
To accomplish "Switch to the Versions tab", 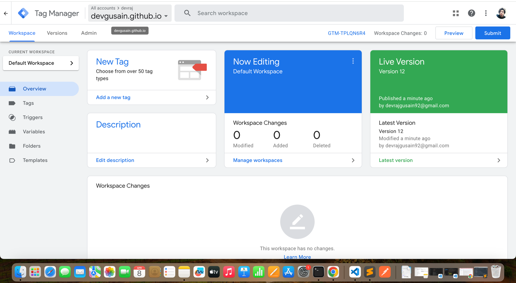I will coord(57,33).
